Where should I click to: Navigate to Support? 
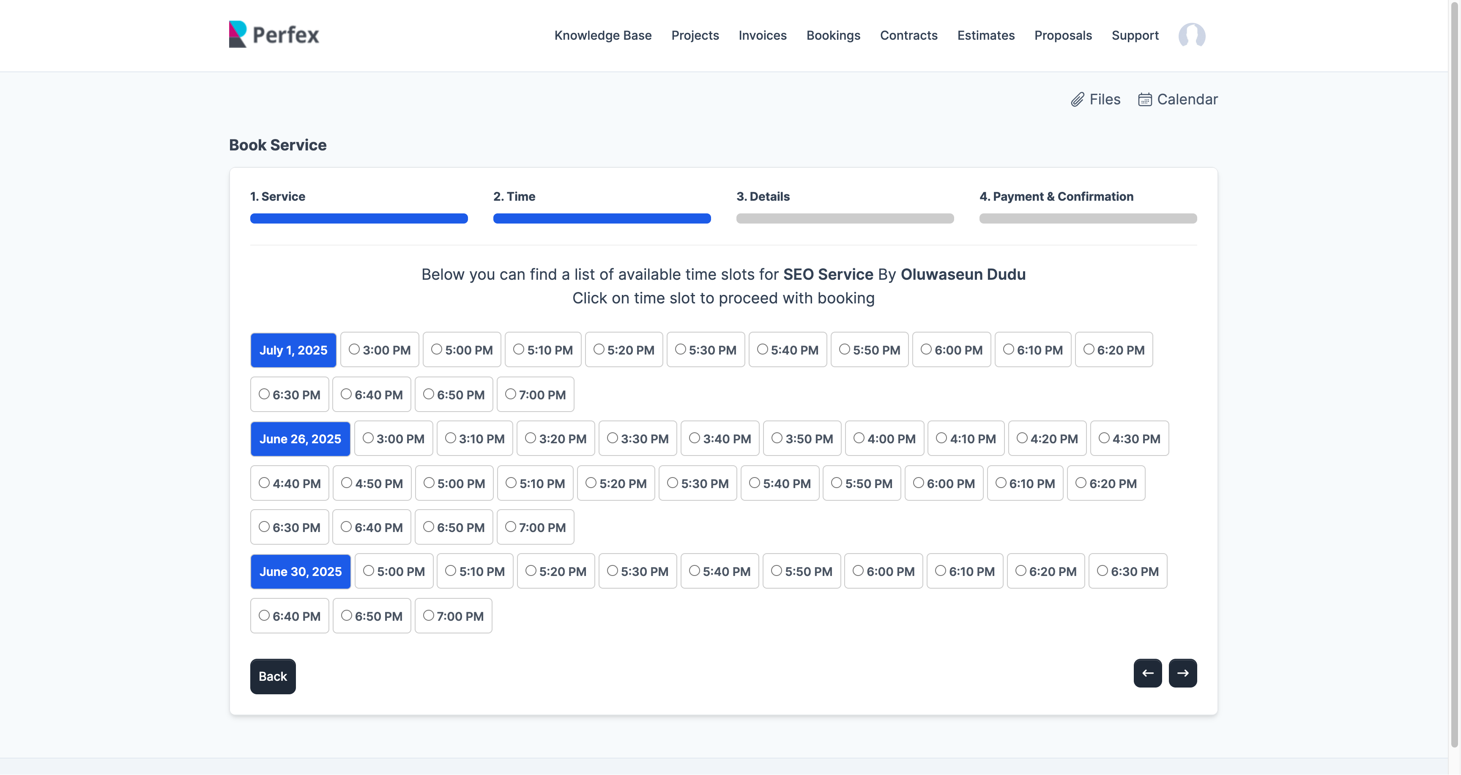tap(1134, 35)
